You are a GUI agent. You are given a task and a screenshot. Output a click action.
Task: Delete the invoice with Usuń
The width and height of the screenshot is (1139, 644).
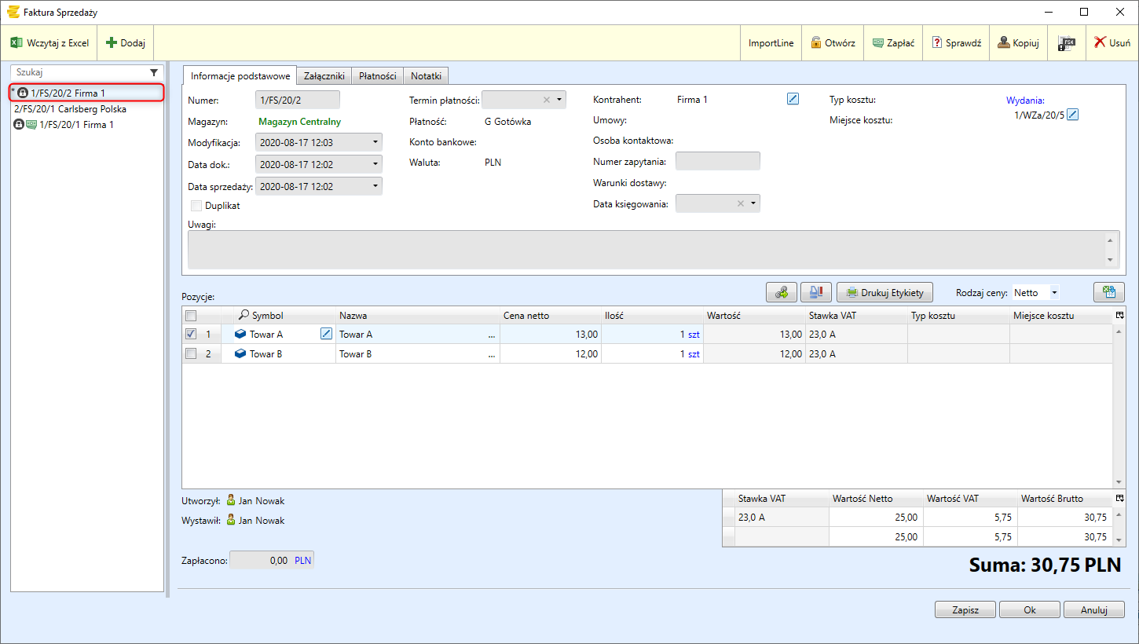(x=1112, y=43)
